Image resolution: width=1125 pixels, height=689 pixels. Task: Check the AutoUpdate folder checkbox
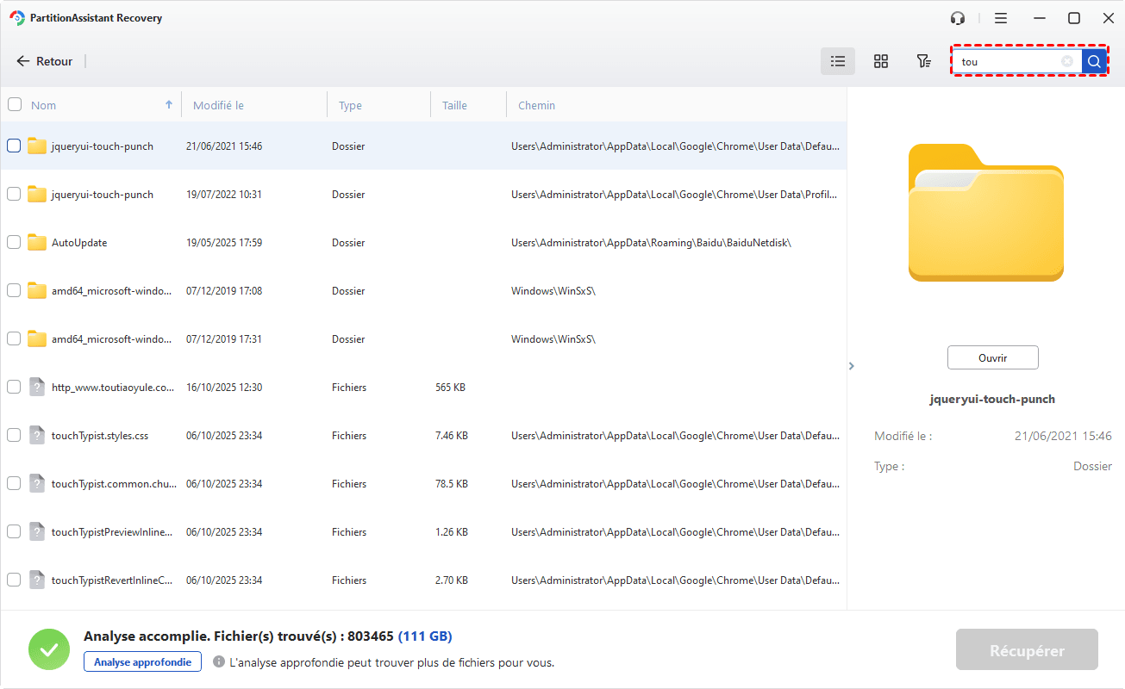click(14, 243)
